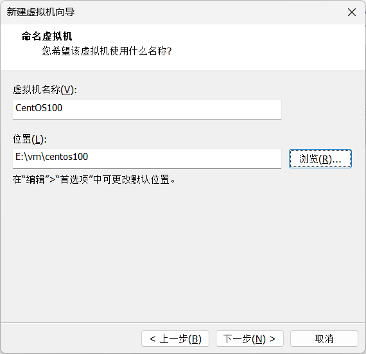Viewport: 366px width, 354px height.
Task: Click the hint about 首选项 default location
Action: coord(94,179)
